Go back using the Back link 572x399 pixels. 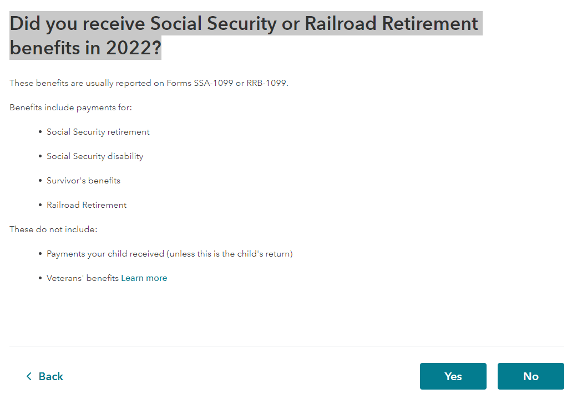click(x=44, y=376)
